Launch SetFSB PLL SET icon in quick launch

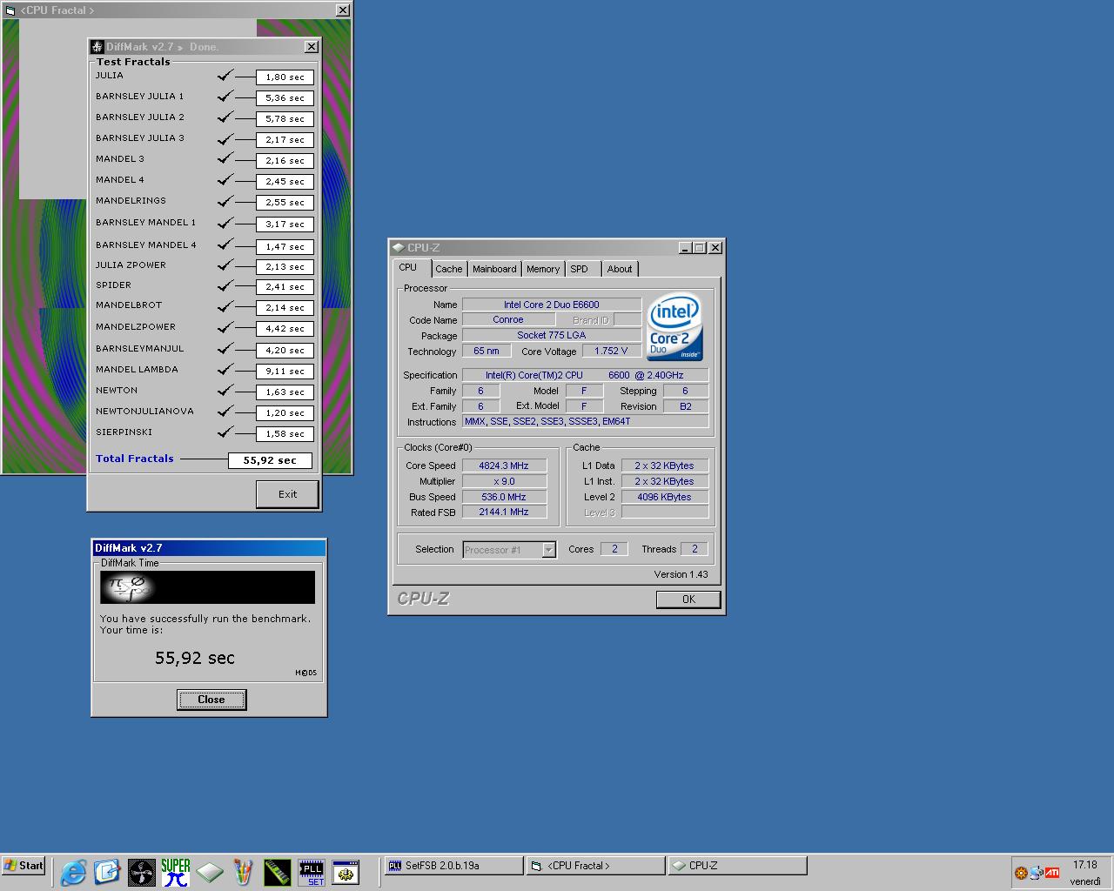[x=312, y=872]
